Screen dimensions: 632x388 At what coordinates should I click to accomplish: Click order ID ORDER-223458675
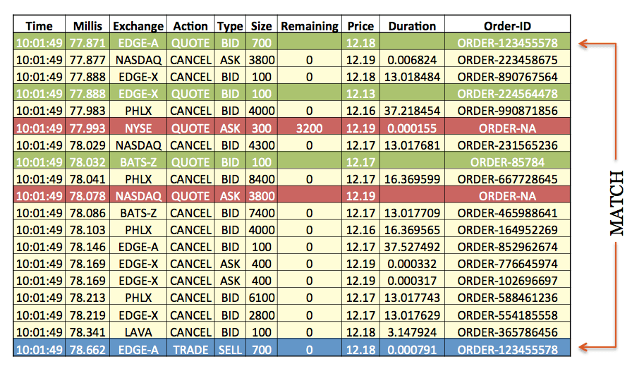tap(507, 60)
